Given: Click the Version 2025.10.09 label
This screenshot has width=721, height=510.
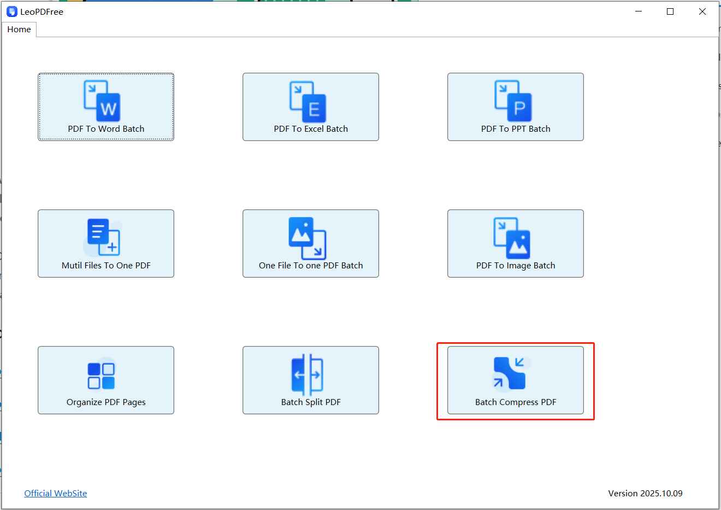Looking at the screenshot, I should pos(645,493).
